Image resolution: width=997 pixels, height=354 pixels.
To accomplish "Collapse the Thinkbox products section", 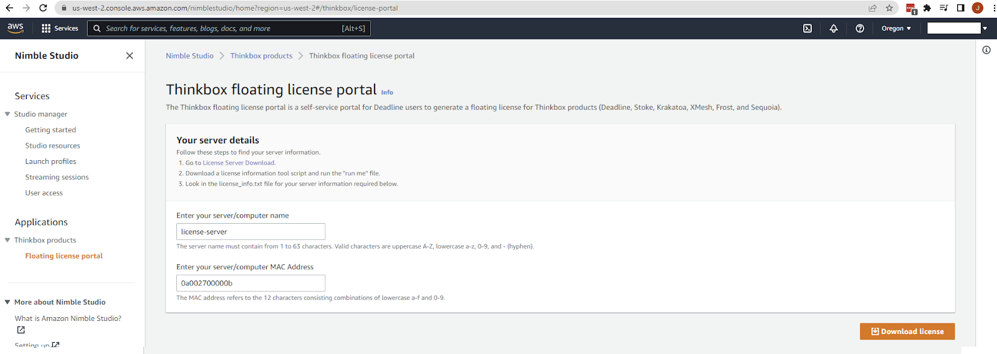I will (7, 240).
